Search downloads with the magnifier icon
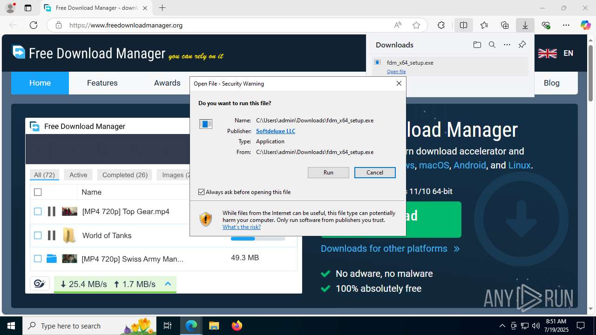Image resolution: width=596 pixels, height=335 pixels. click(x=492, y=45)
